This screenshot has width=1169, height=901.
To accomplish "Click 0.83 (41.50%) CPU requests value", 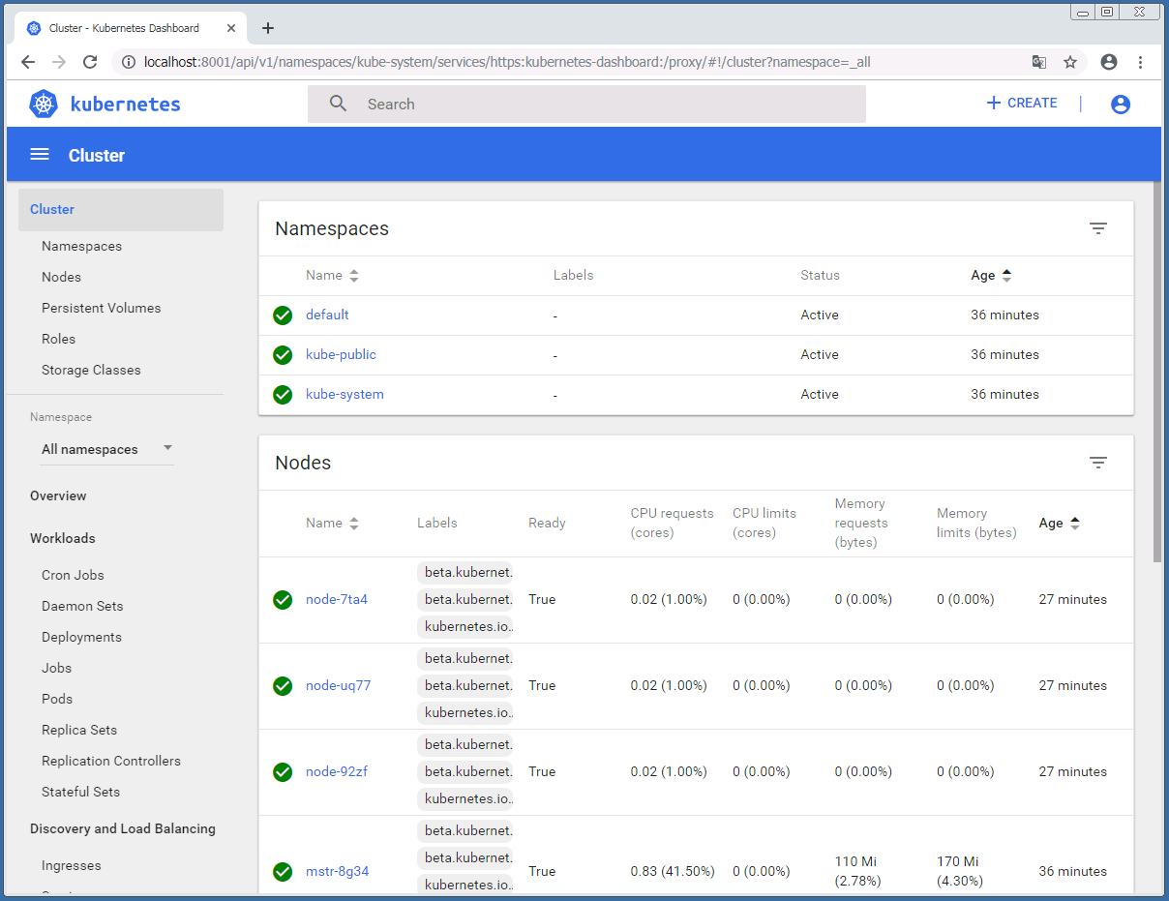I will (x=671, y=872).
